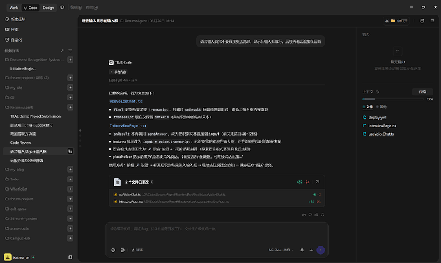Image resolution: width=441 pixels, height=263 pixels.
Task: Add task to forum-project 副本 (2) folder
Action: coord(70,77)
